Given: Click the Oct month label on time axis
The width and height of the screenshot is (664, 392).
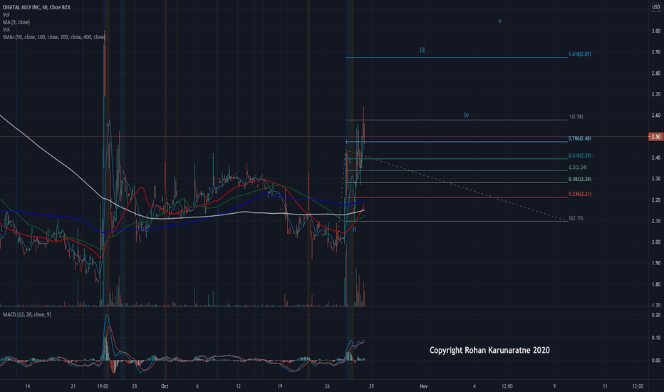Looking at the screenshot, I should pos(165,386).
